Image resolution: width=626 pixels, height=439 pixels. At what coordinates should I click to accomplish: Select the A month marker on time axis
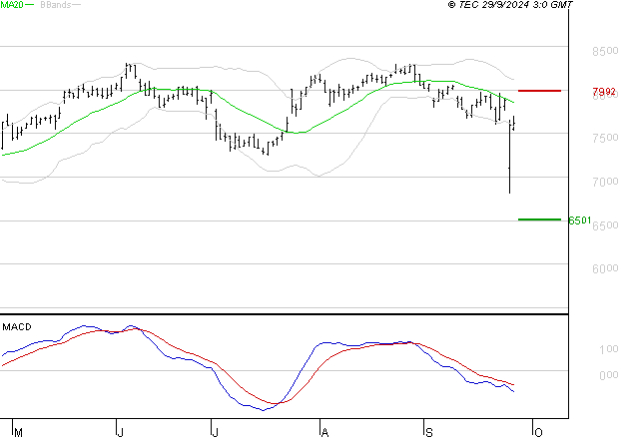click(324, 433)
